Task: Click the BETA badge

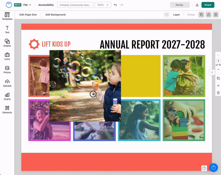Action: tap(18, 5)
